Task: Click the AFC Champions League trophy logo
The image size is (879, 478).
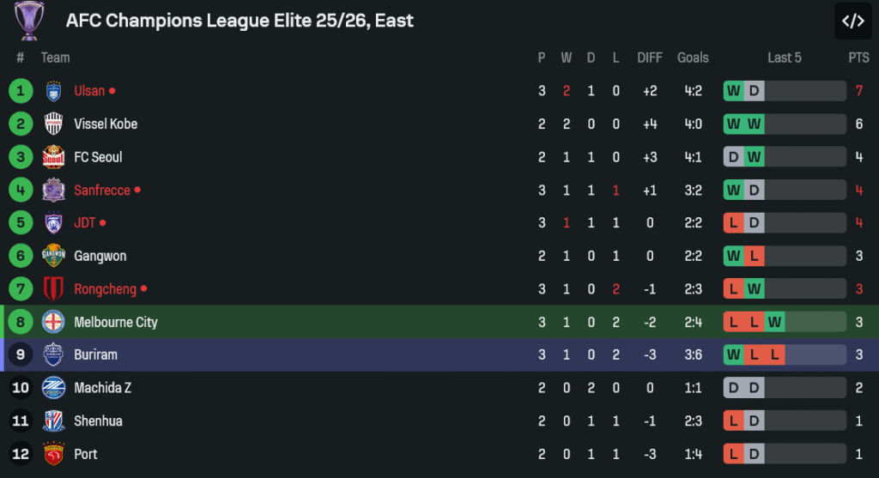Action: (29, 21)
